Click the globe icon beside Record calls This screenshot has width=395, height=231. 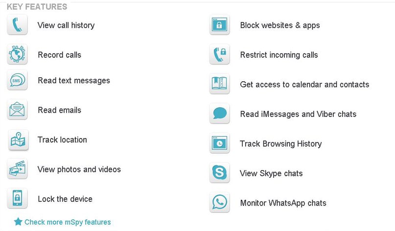tap(17, 54)
